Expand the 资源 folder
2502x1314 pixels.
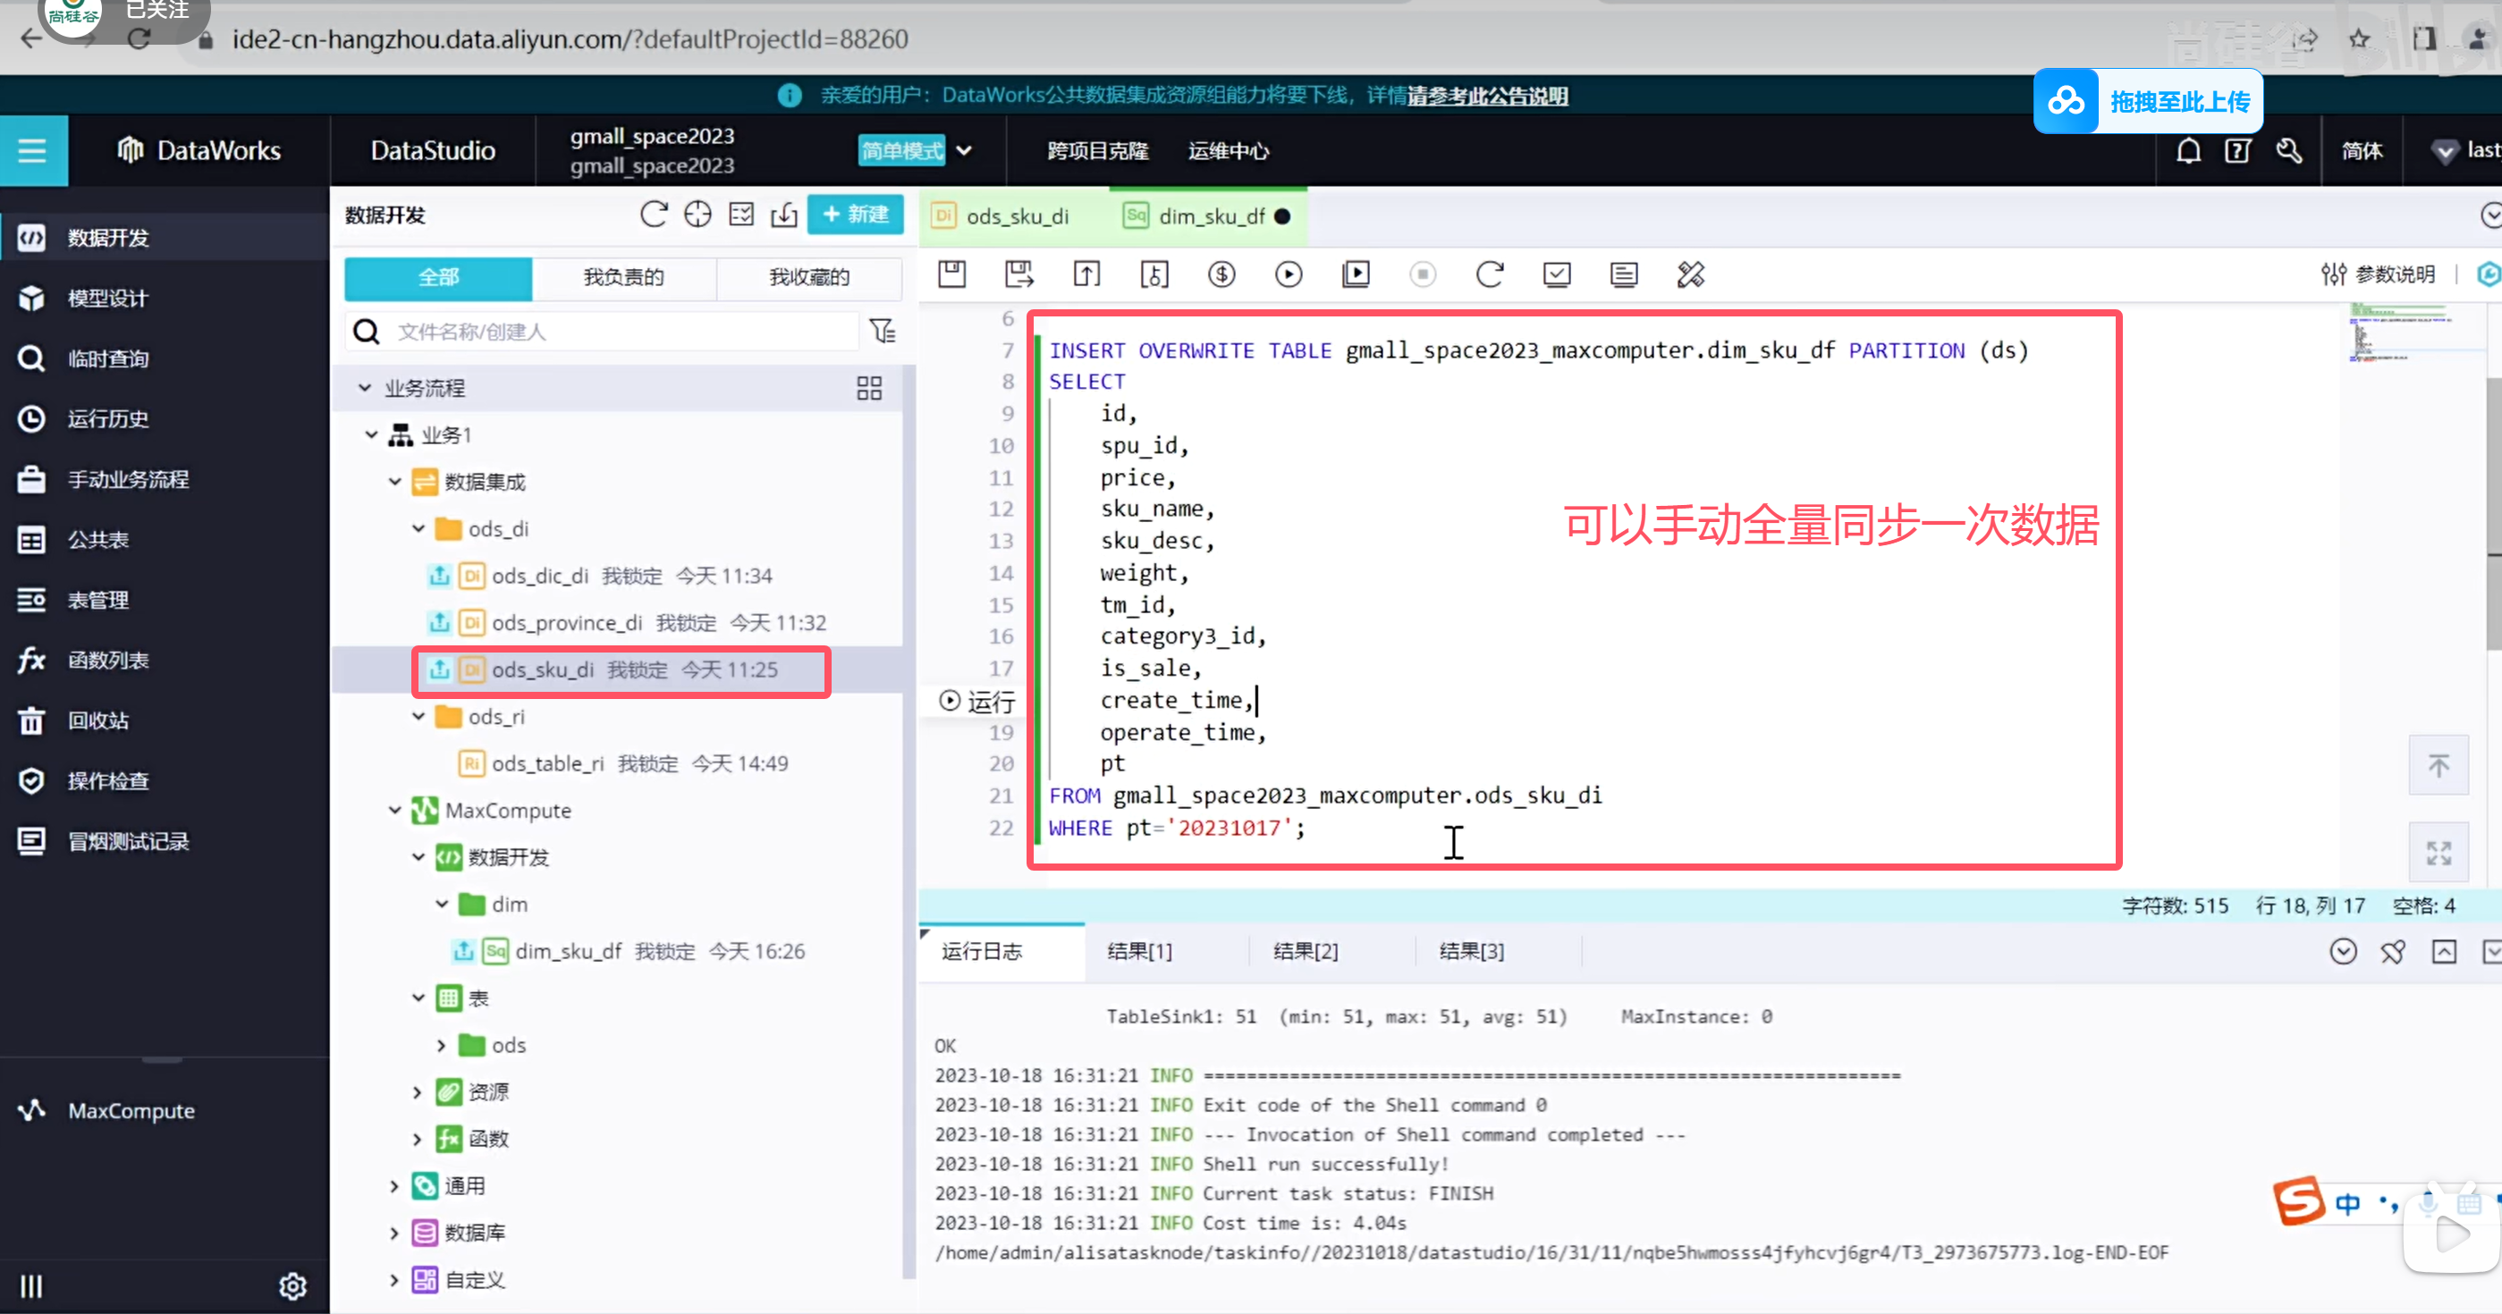click(418, 1091)
